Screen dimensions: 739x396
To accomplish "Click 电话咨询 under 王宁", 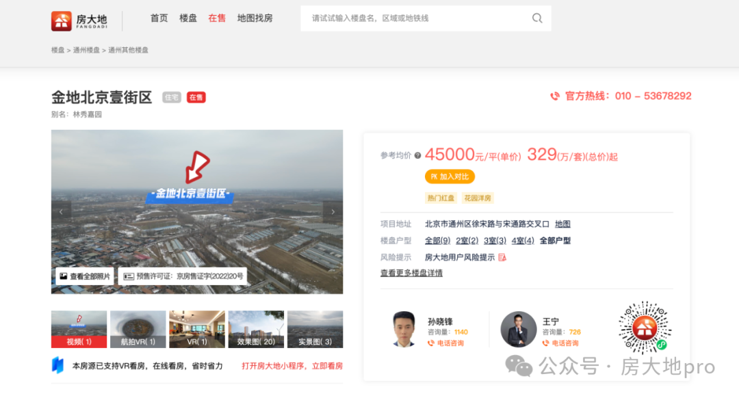I will click(x=561, y=343).
